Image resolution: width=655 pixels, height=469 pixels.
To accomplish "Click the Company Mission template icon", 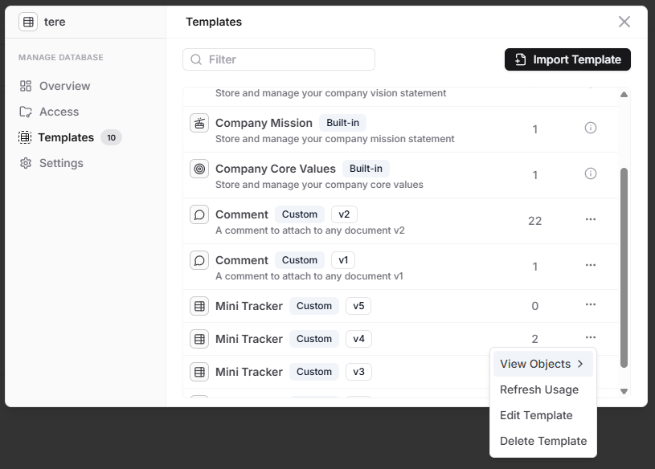I will point(199,123).
